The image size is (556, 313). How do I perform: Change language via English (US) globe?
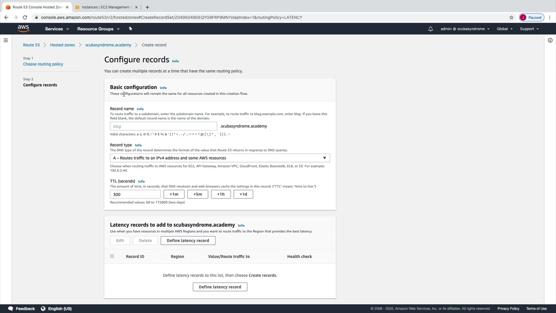[56, 309]
